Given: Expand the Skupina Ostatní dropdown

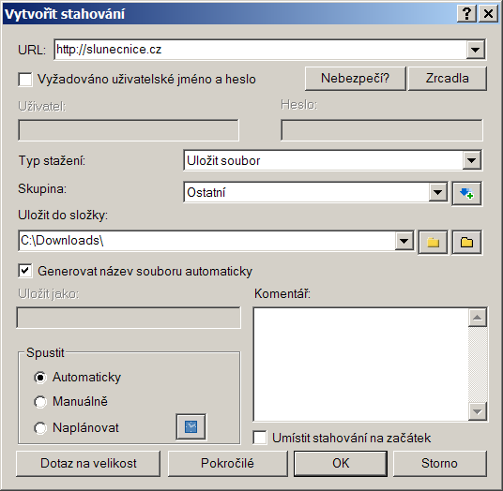Looking at the screenshot, I should click(437, 192).
